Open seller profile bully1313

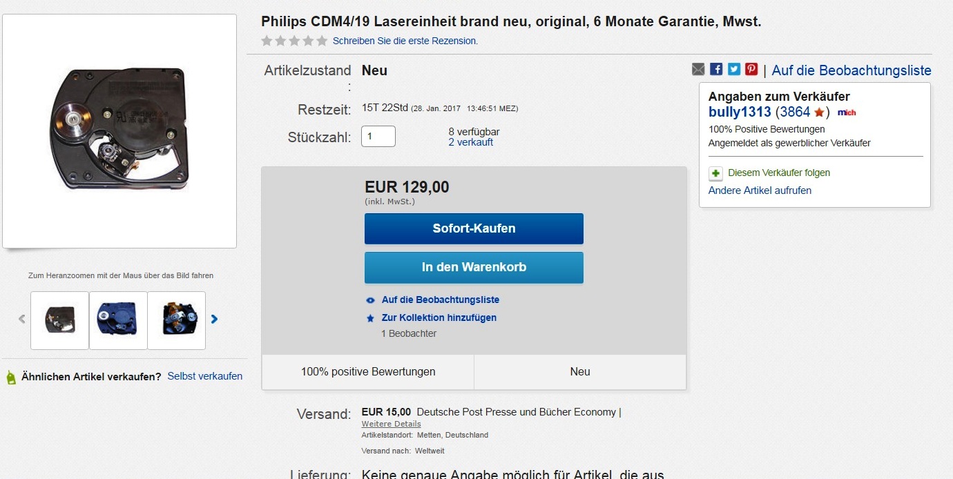pyautogui.click(x=740, y=112)
